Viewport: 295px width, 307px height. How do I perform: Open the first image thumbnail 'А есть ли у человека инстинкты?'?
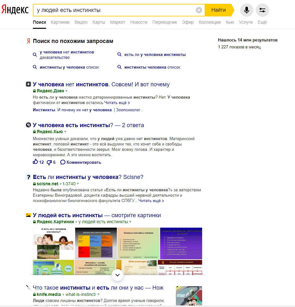[54, 243]
